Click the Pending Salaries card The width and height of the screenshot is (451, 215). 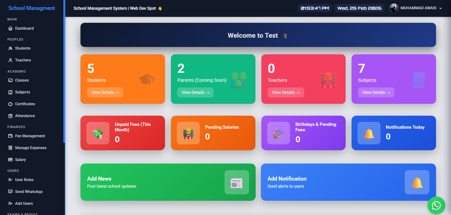[x=213, y=133]
